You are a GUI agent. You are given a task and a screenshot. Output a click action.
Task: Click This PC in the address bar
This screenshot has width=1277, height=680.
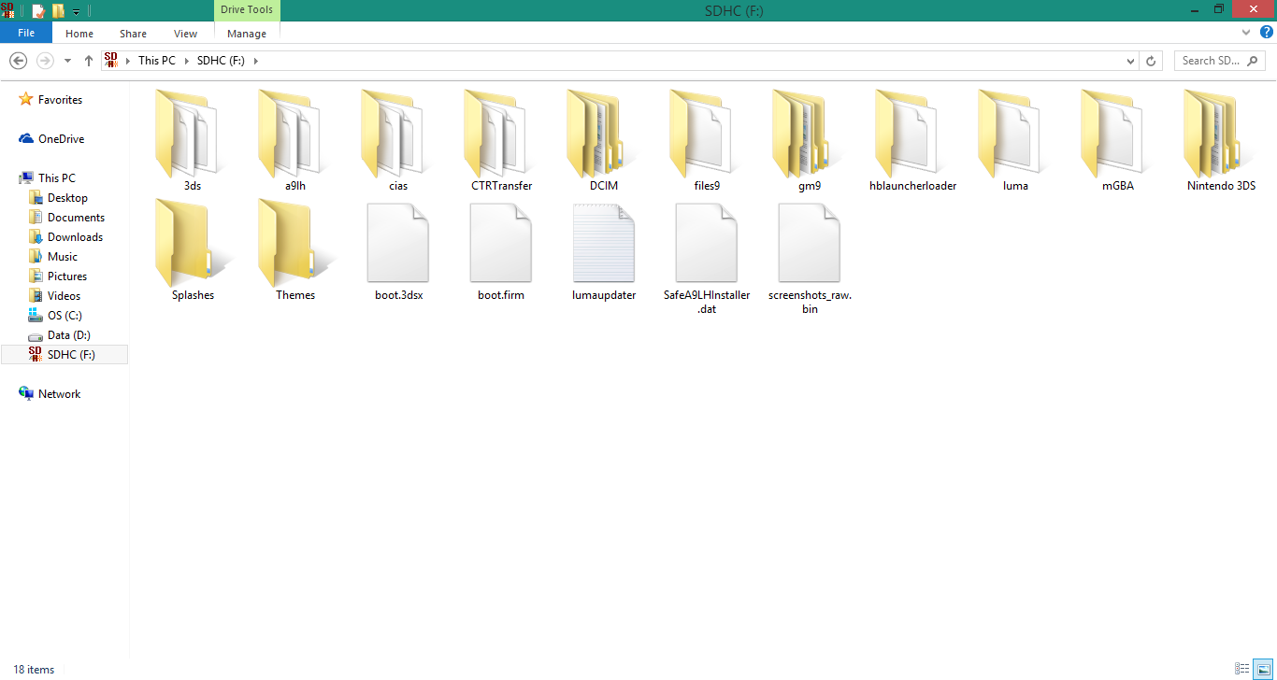[156, 61]
